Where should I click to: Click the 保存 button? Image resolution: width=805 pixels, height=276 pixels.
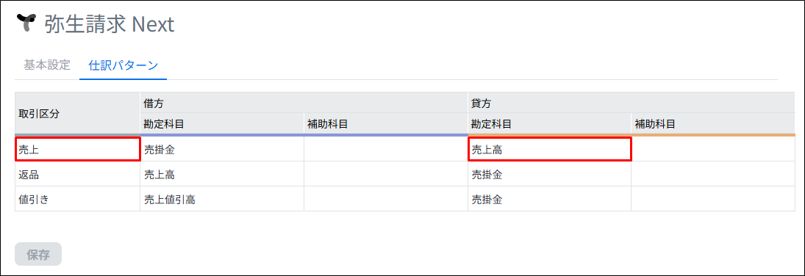click(38, 254)
